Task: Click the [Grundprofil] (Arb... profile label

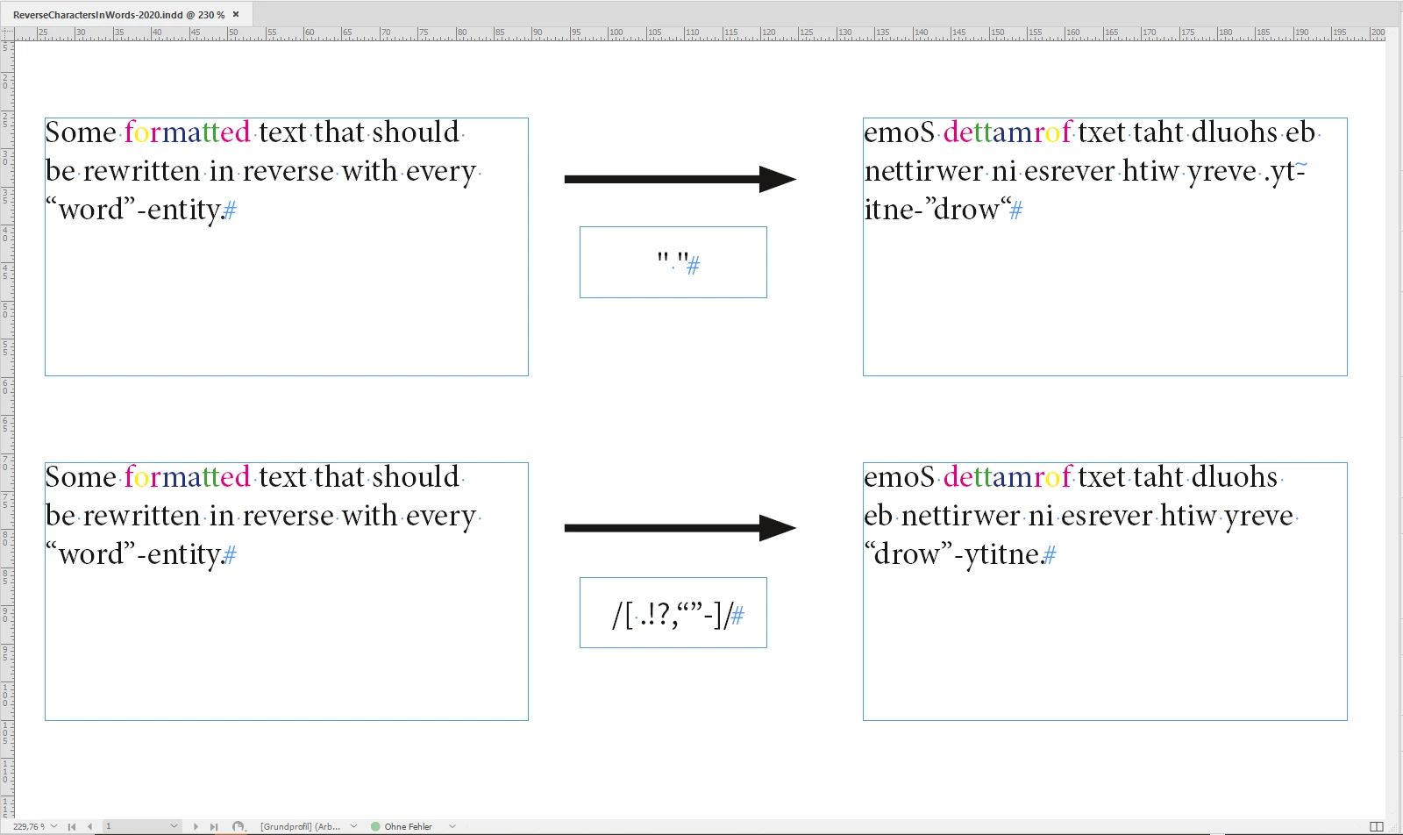Action: pos(300,826)
